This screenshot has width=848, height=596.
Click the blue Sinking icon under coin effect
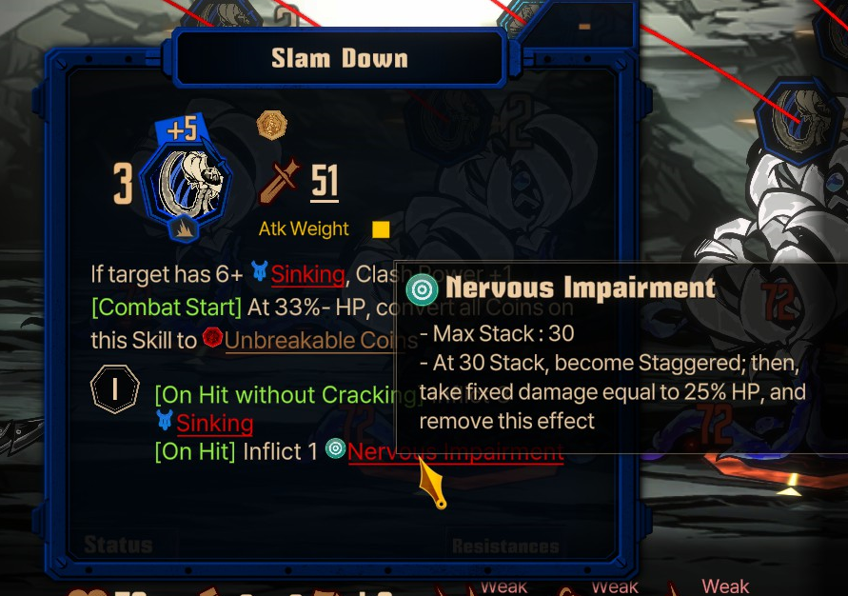(x=165, y=420)
